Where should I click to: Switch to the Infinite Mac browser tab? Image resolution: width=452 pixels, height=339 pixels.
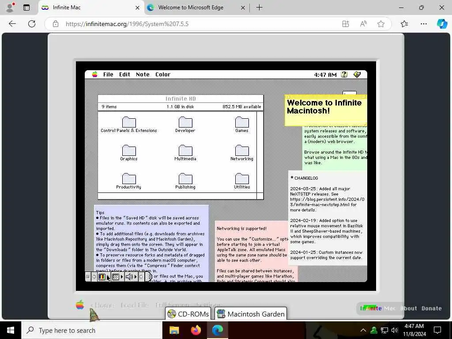click(x=90, y=8)
